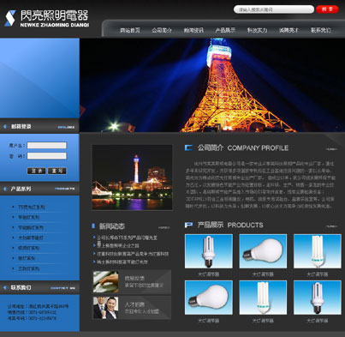The height and width of the screenshot is (337, 345).
Task: Open 产品展示 in the top navigation
Action: point(225,30)
